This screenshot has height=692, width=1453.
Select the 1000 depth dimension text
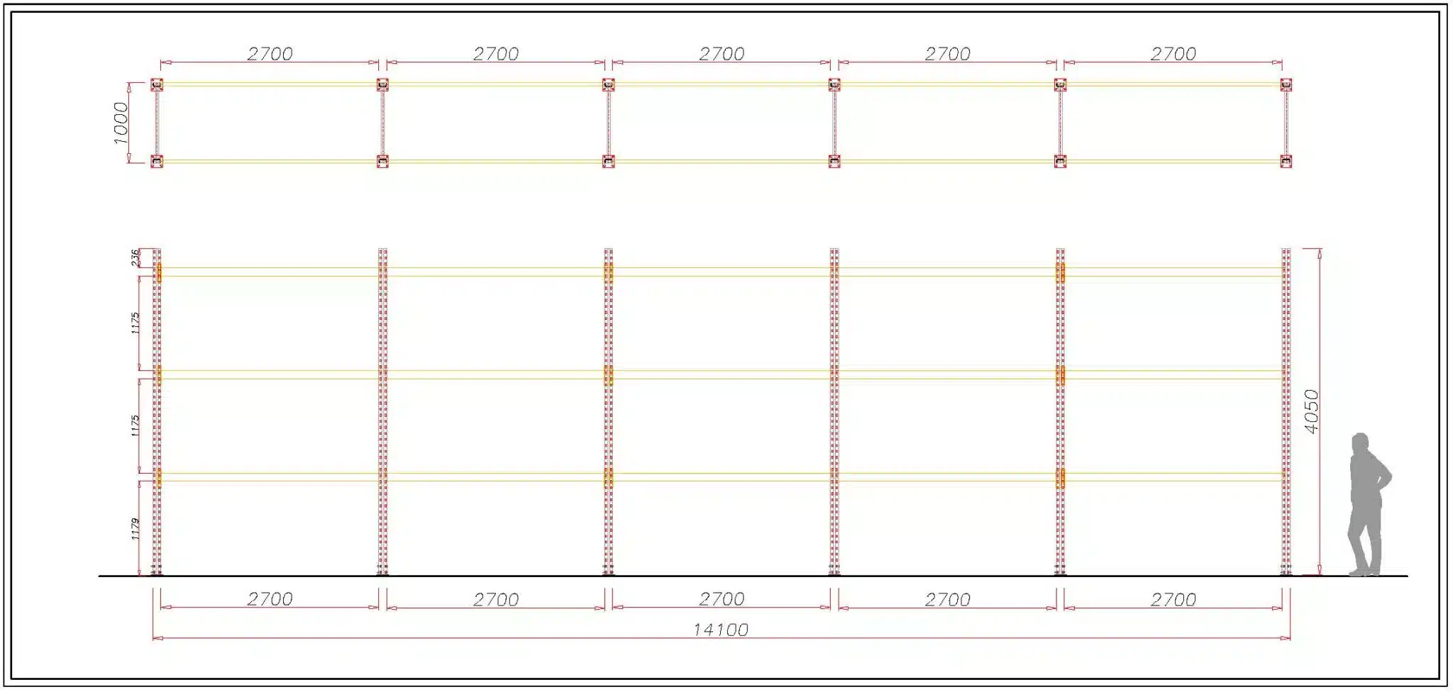click(x=121, y=123)
